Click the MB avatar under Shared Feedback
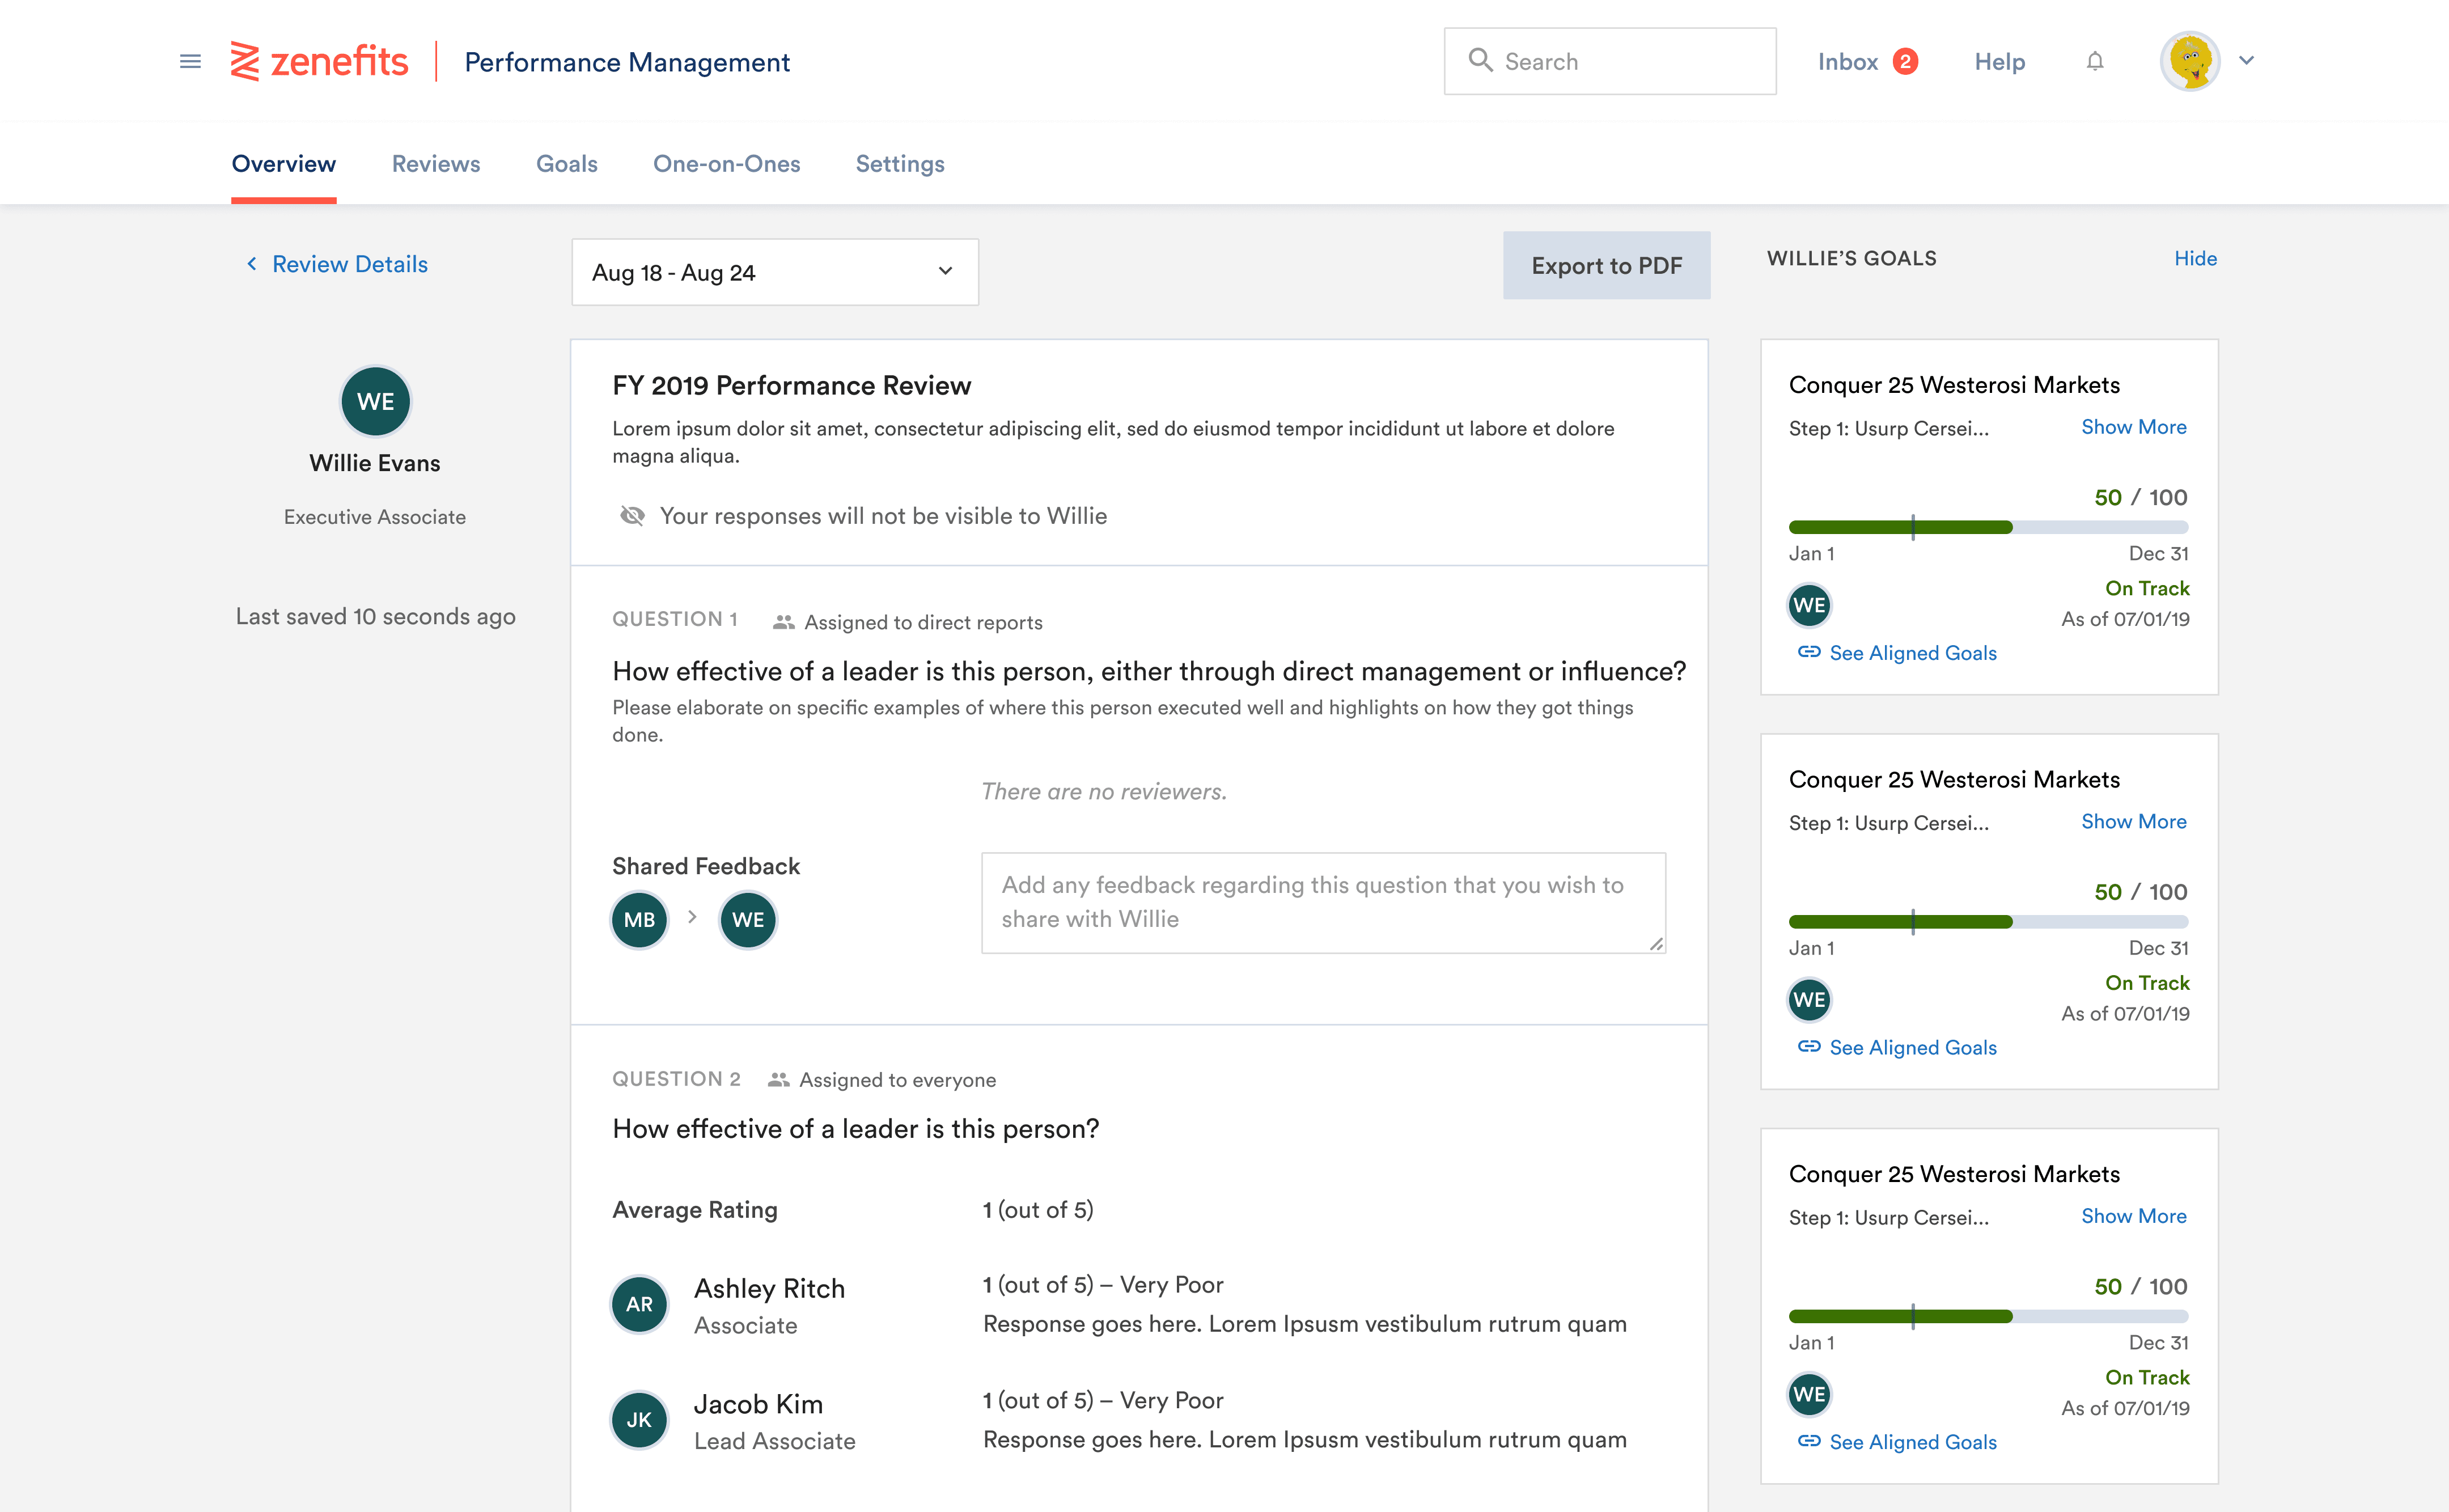The width and height of the screenshot is (2449, 1512). pyautogui.click(x=639, y=920)
